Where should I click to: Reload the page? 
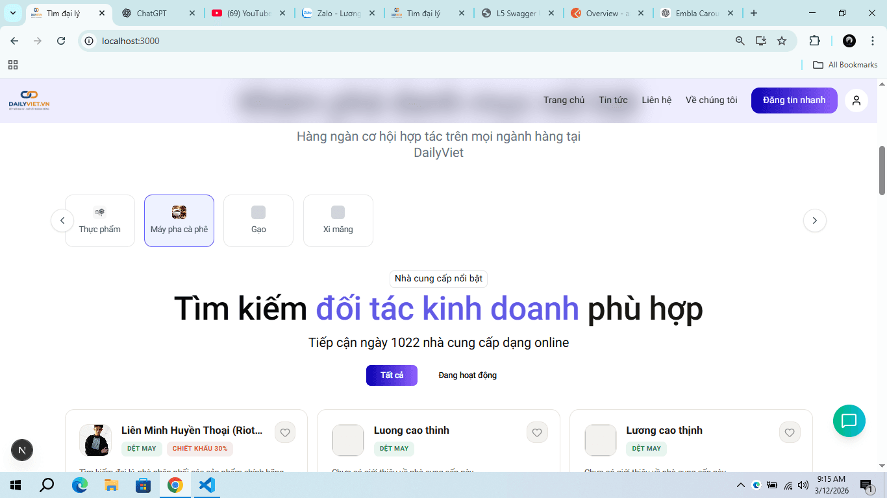coord(61,41)
